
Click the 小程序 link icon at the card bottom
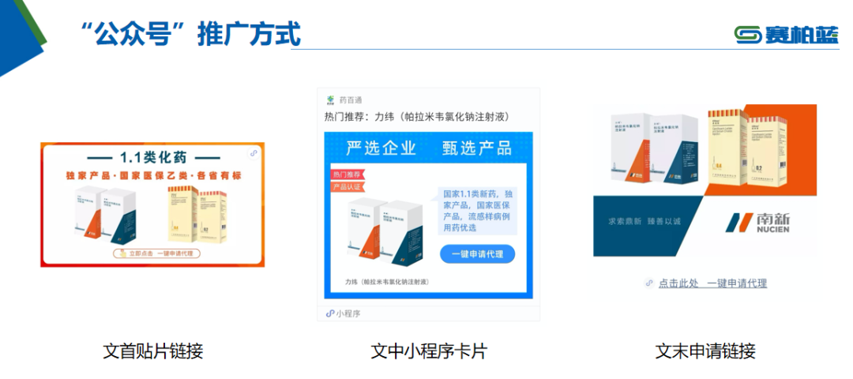pos(329,313)
